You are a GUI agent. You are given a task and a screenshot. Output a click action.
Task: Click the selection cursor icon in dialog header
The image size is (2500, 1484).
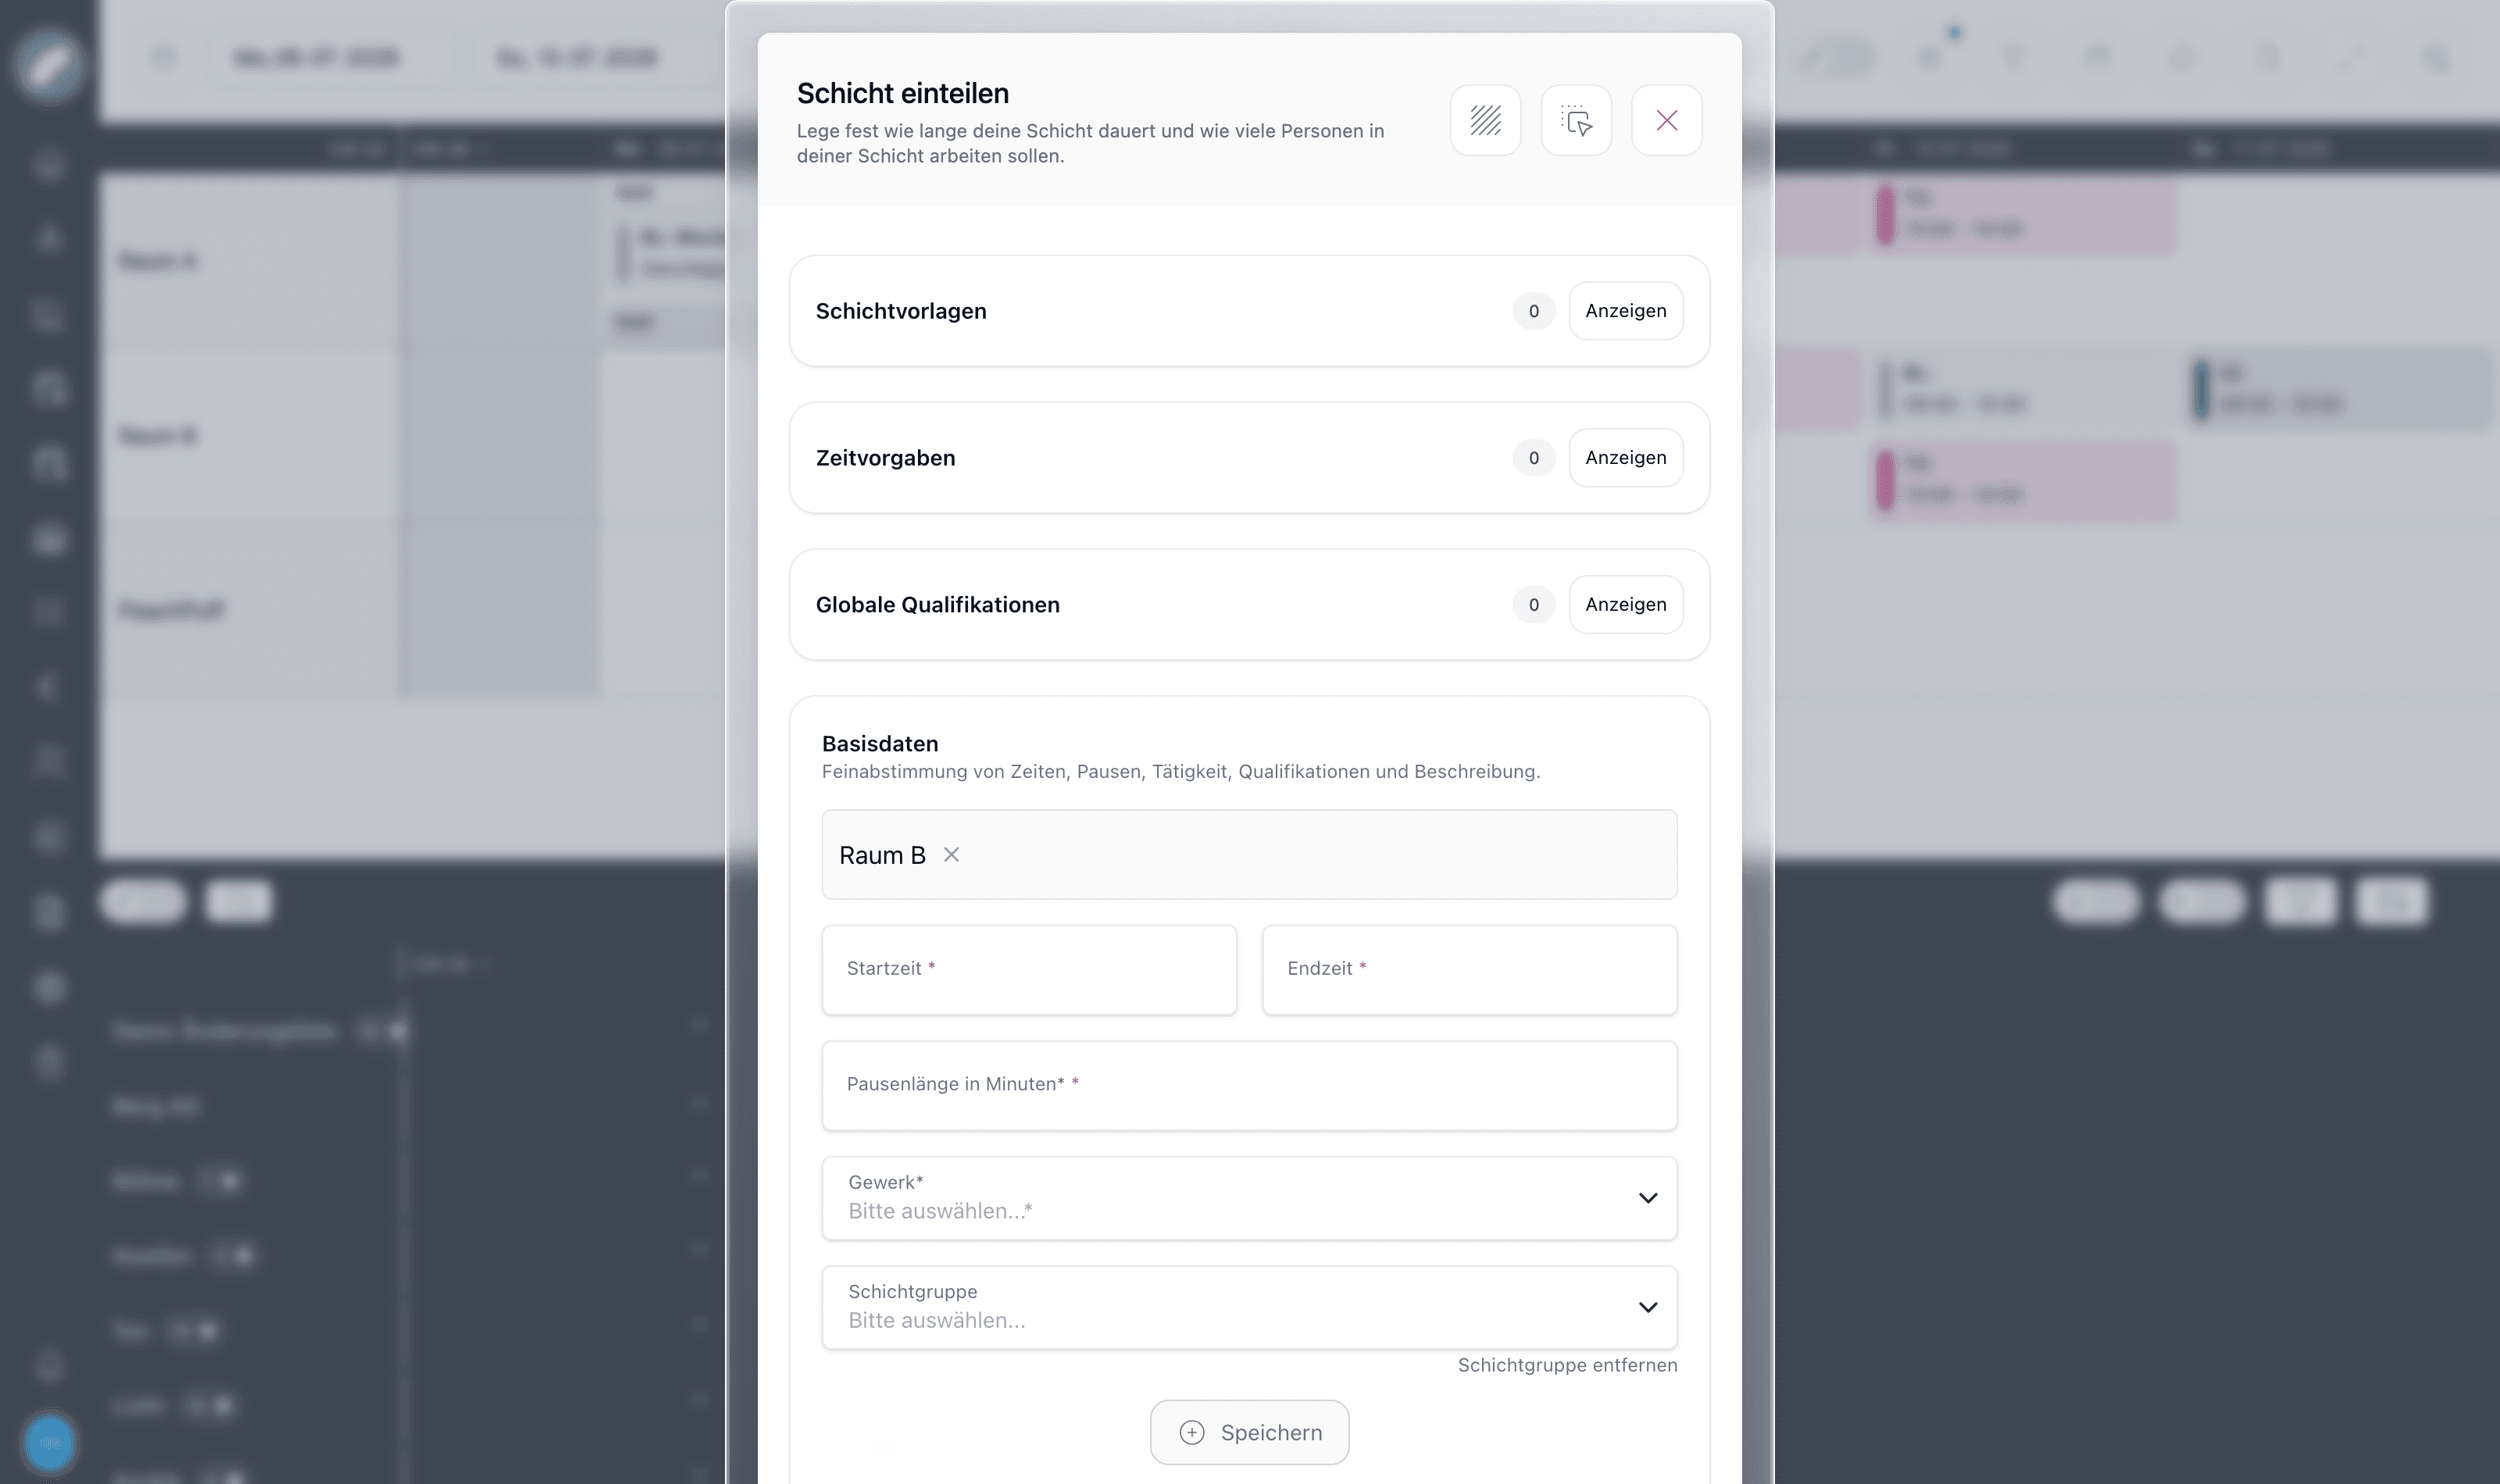tap(1576, 120)
